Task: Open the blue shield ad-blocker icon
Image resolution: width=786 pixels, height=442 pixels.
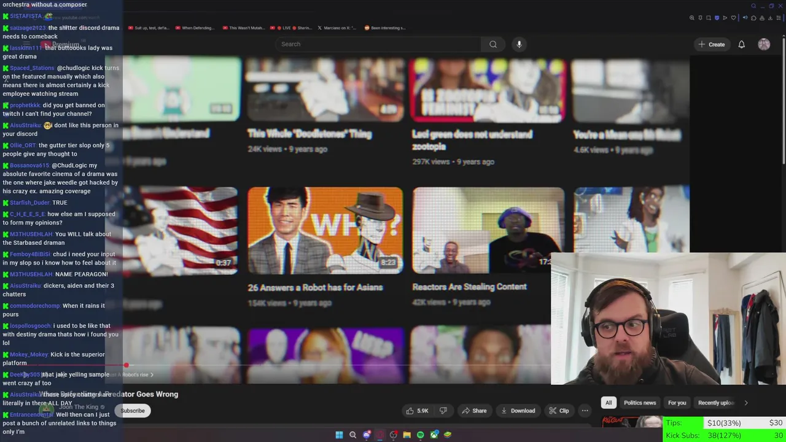Action: pos(717,18)
